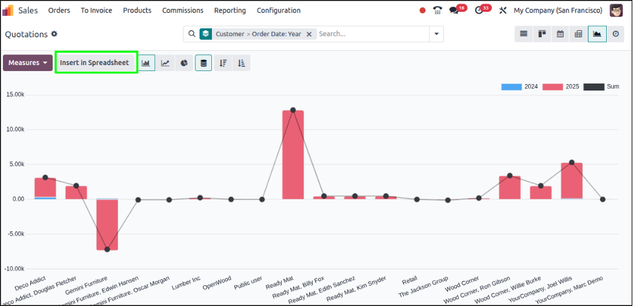Sort chart in ascending order
The height and width of the screenshot is (306, 634).
tap(242, 63)
